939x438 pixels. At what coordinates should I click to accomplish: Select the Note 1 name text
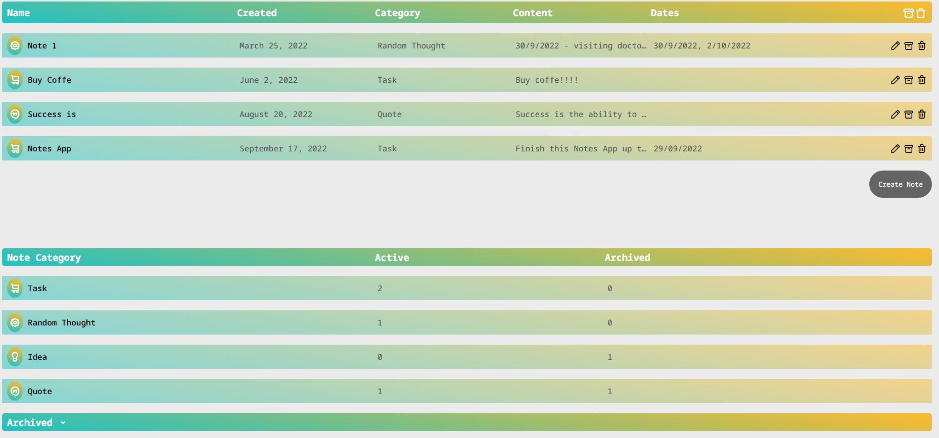[x=42, y=46]
